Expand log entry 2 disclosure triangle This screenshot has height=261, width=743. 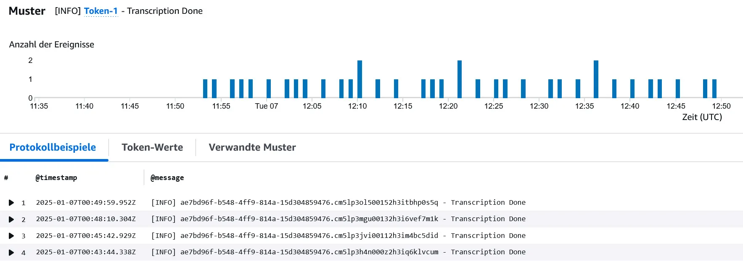[x=11, y=219]
